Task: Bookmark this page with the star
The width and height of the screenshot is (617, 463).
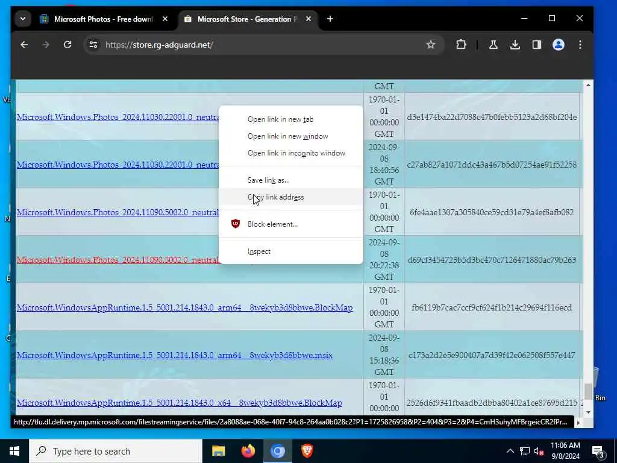Action: tap(431, 45)
